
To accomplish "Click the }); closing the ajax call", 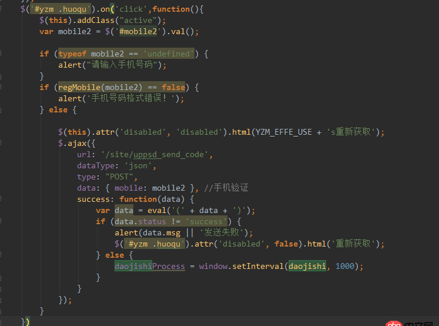I will 65,300.
